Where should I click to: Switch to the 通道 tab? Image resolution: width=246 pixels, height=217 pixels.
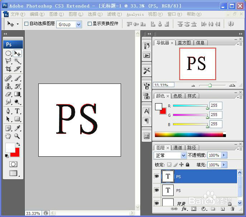178,147
